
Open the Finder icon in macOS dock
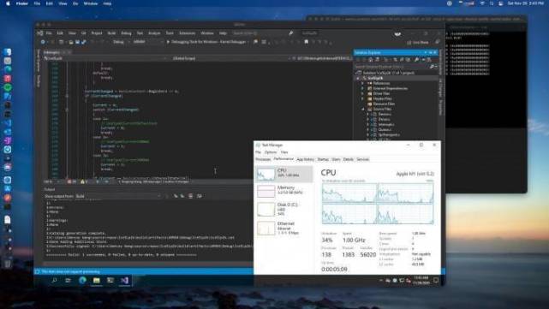(x=8, y=52)
